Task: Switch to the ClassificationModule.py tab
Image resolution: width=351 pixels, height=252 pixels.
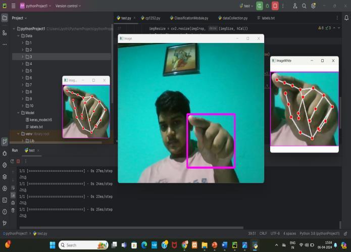Action: [x=189, y=18]
